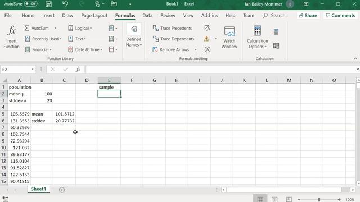Click Remove Arrows
Screen dimensions: 360x202
pyautogui.click(x=170, y=49)
